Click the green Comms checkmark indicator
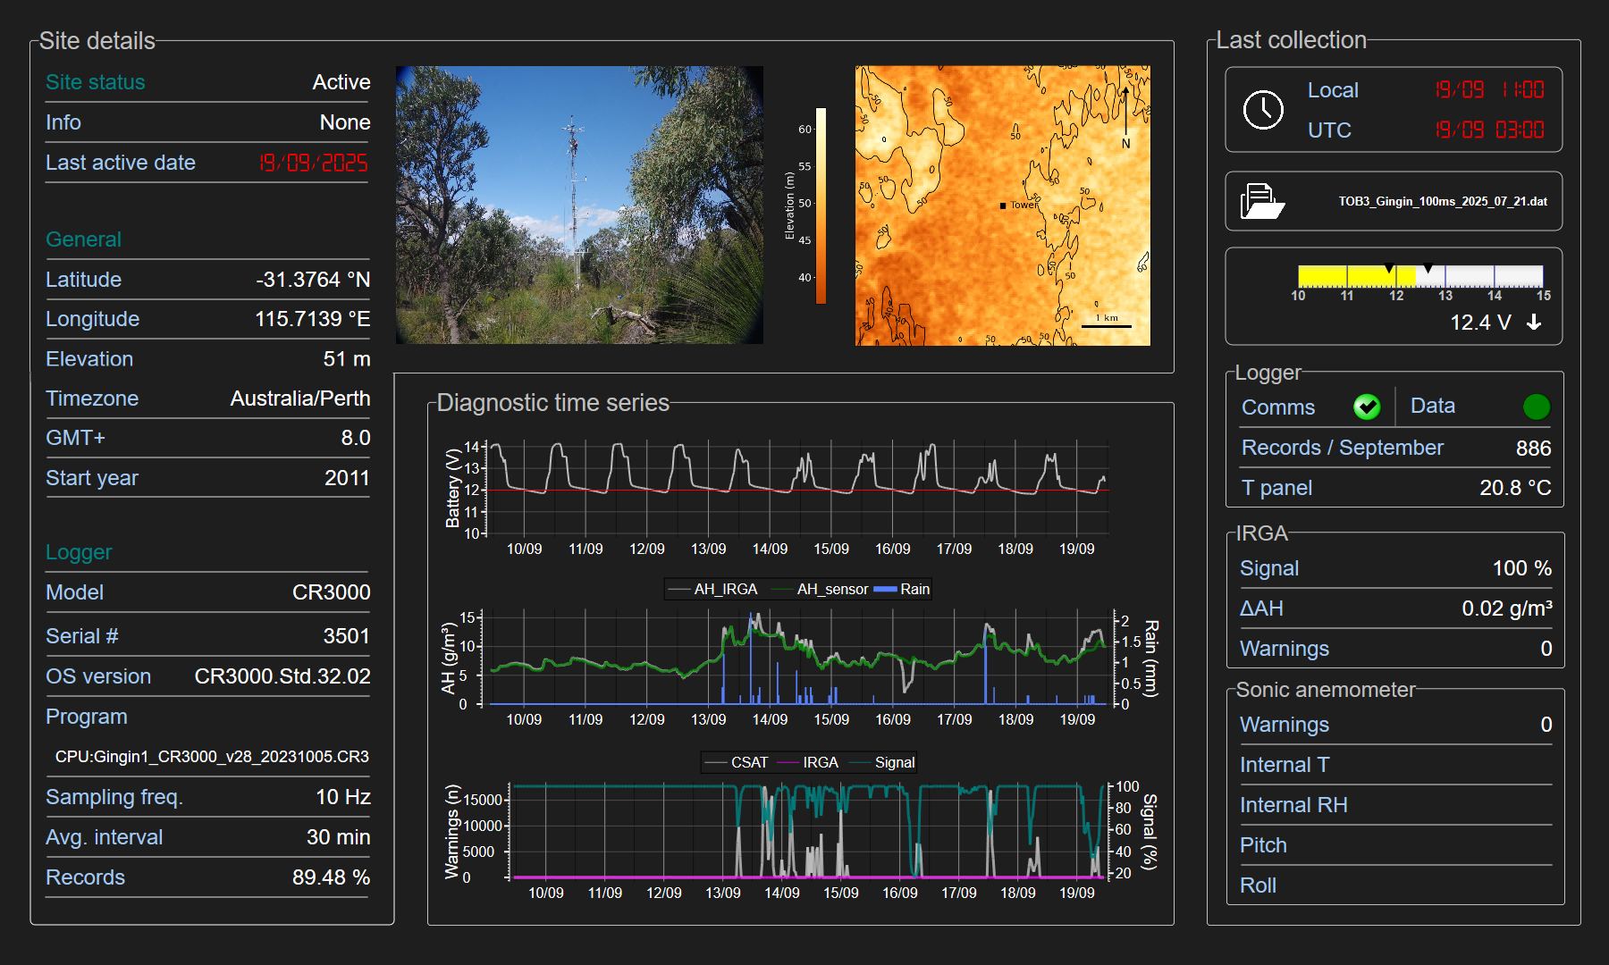The height and width of the screenshot is (965, 1609). click(x=1366, y=407)
